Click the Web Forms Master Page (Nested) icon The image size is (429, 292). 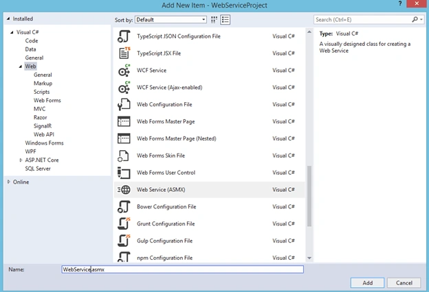[124, 138]
